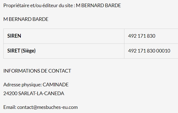178x113 pixels.
Task: Click the SIRET (Siège) label cell
Action: tap(64, 51)
